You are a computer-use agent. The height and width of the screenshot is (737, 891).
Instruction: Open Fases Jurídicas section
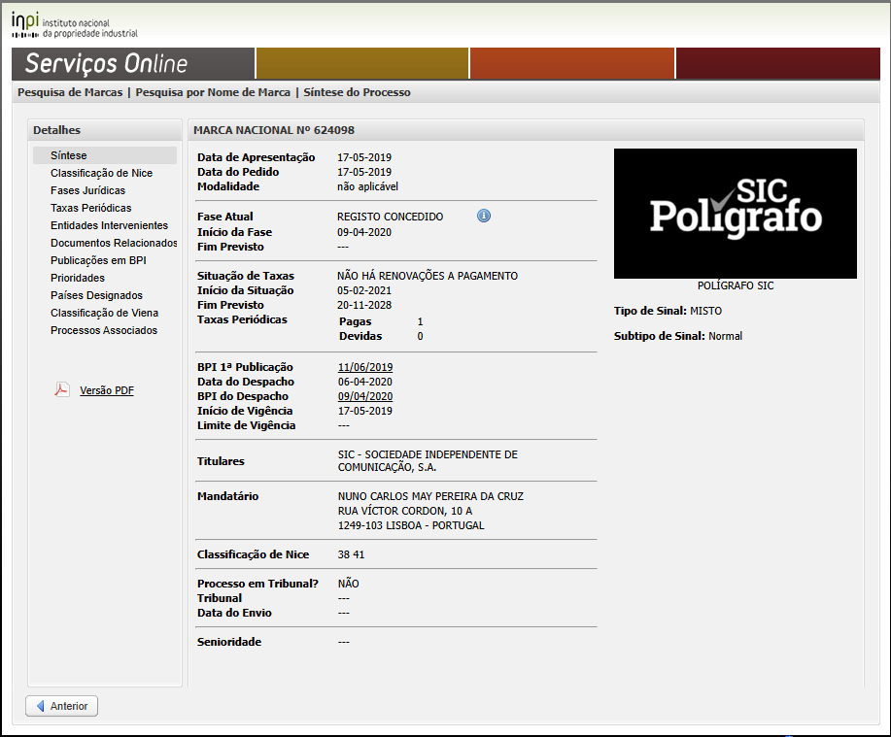point(87,190)
